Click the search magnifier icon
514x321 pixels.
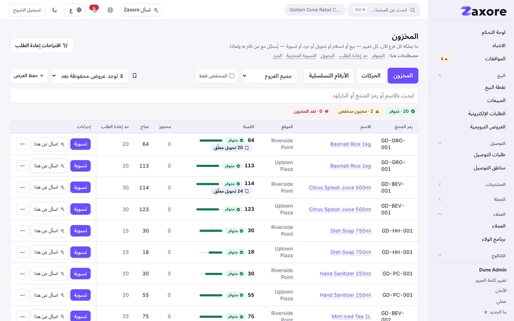[413, 10]
